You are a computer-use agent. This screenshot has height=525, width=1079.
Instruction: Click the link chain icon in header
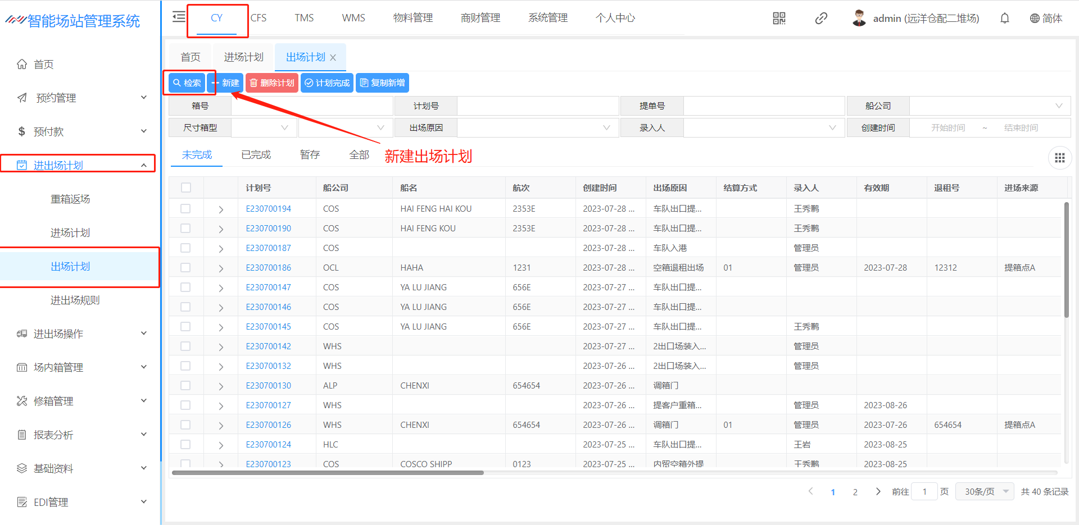click(x=820, y=19)
